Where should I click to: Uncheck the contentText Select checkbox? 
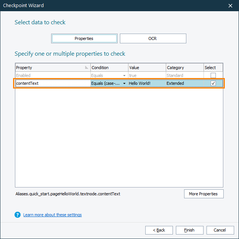pyautogui.click(x=213, y=83)
